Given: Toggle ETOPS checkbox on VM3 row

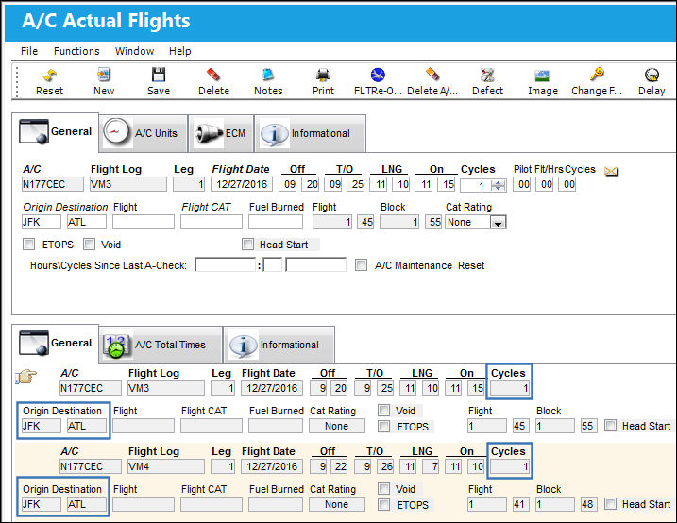Looking at the screenshot, I should (383, 427).
